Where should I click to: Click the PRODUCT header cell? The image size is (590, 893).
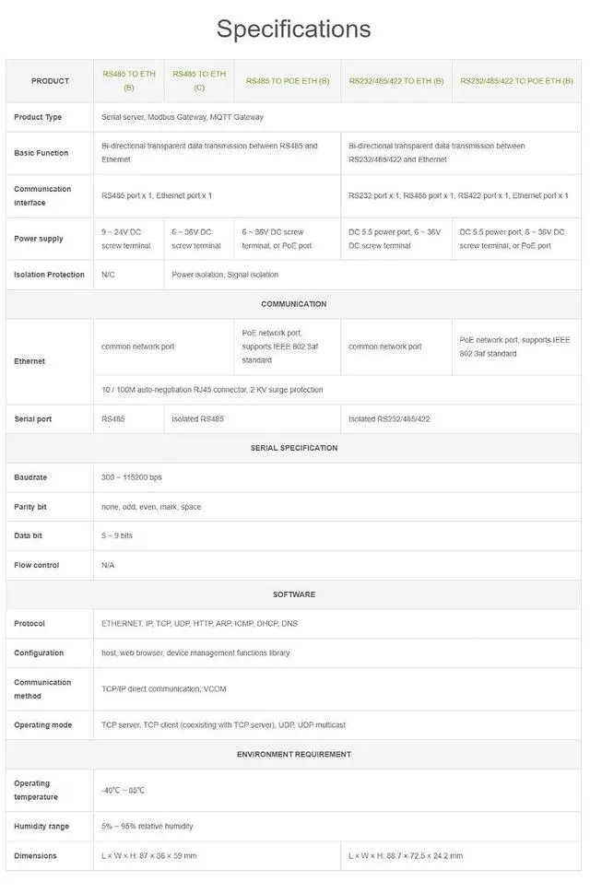click(50, 81)
